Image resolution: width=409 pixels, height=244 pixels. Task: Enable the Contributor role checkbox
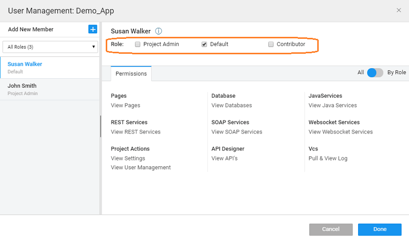(x=271, y=44)
